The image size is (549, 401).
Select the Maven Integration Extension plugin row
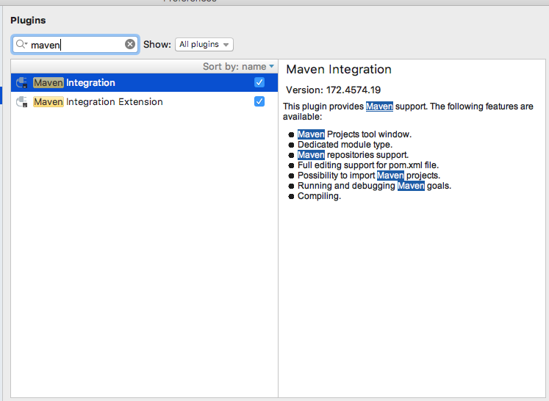point(144,102)
